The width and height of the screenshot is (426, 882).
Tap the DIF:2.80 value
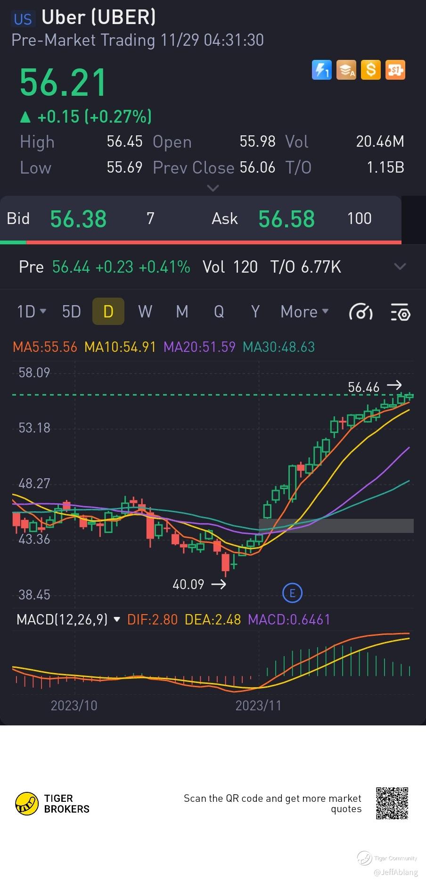(x=152, y=619)
